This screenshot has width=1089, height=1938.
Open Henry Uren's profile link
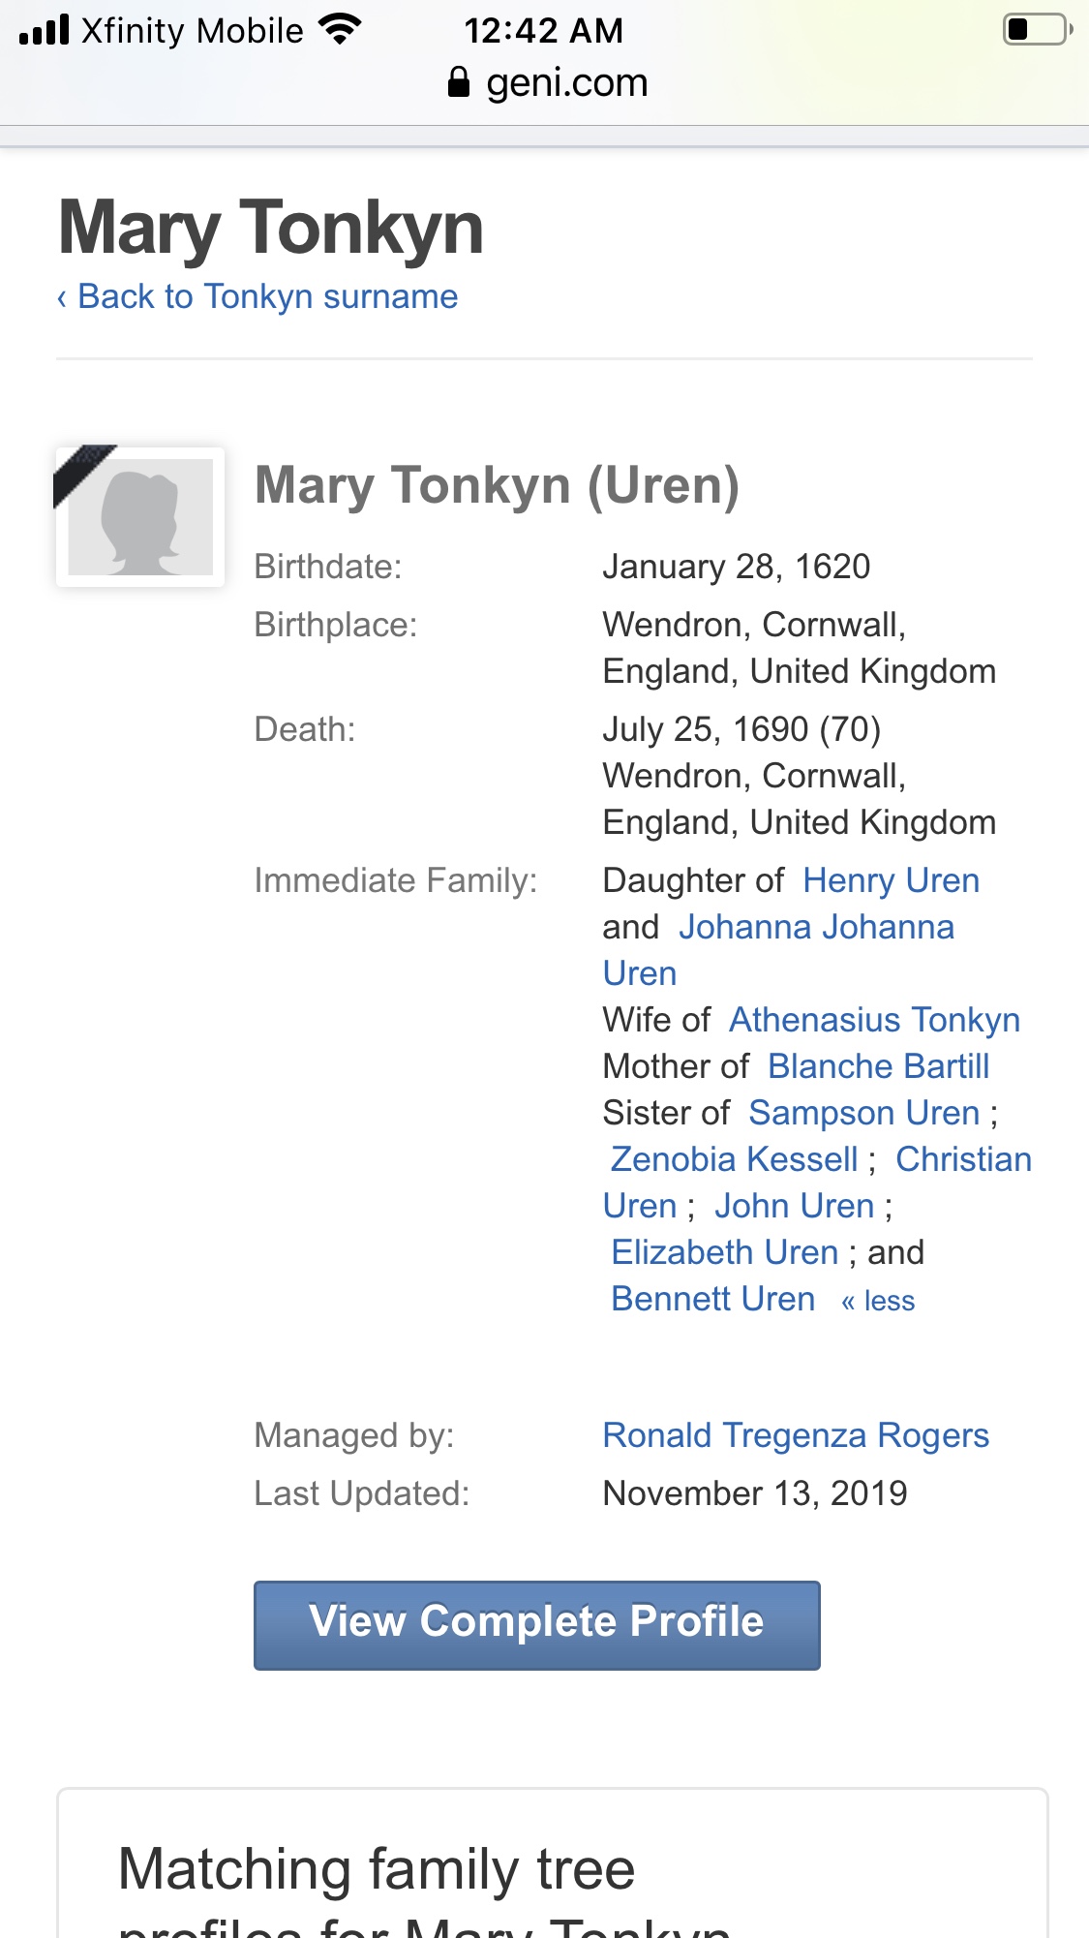pos(891,880)
